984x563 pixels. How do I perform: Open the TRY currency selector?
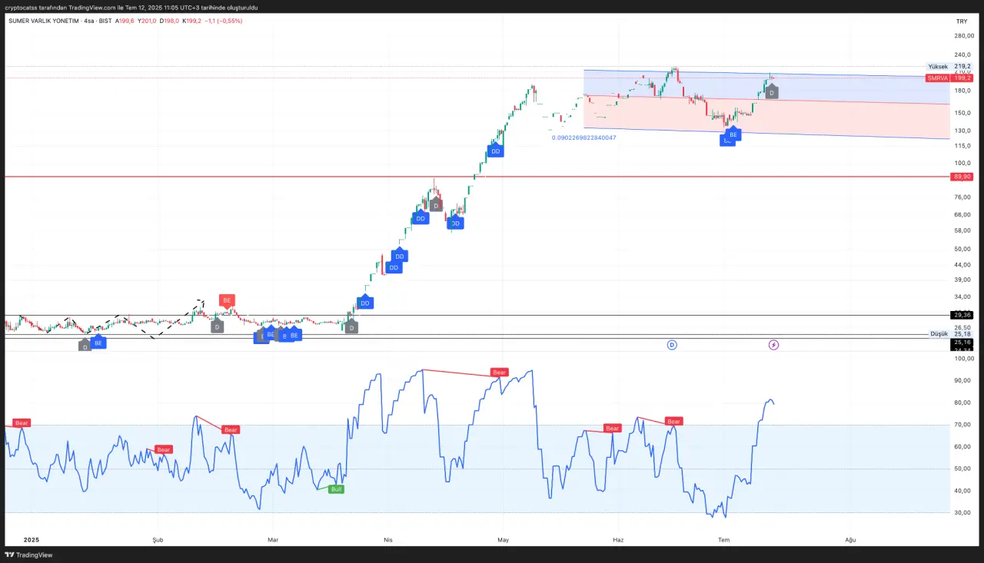coord(961,22)
